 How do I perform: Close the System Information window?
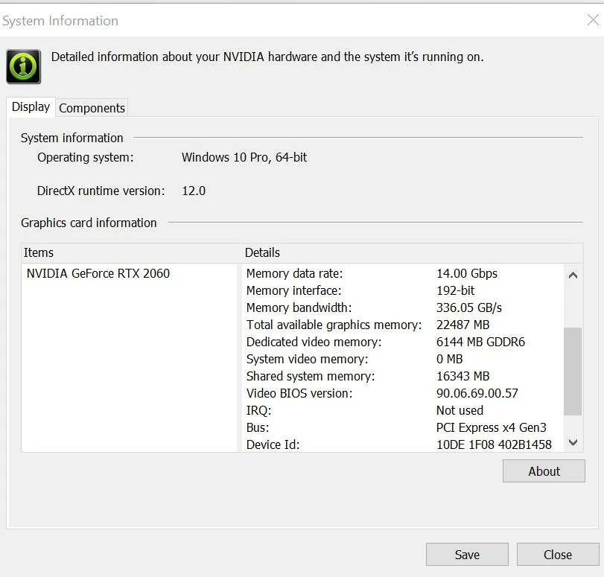592,20
